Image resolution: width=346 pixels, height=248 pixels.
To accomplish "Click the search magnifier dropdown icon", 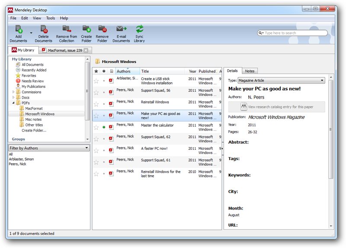I will coord(261,33).
